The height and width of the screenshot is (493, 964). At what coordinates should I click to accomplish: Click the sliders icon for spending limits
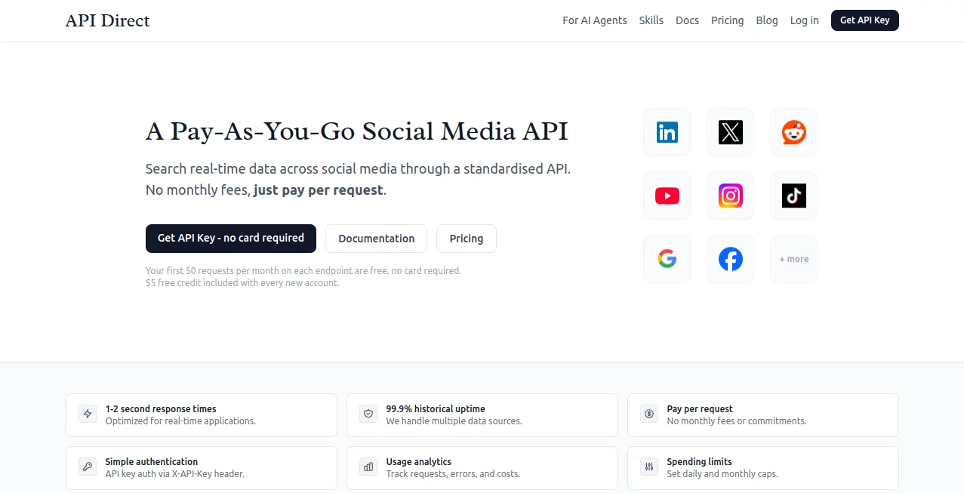click(649, 467)
